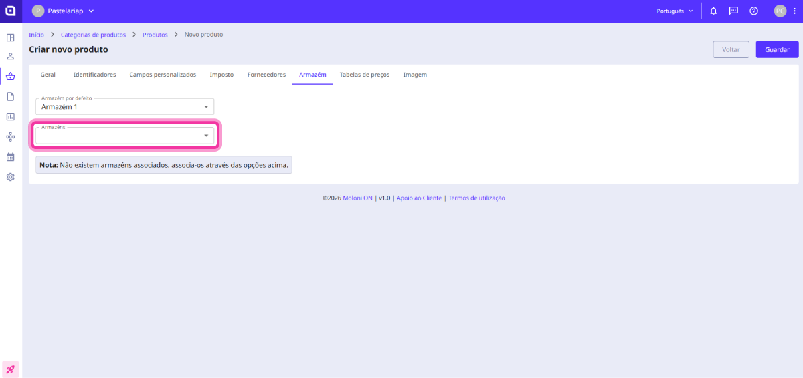Follow the Categorias de produtos breadcrumb link
Viewport: 803px width, 378px height.
(93, 35)
